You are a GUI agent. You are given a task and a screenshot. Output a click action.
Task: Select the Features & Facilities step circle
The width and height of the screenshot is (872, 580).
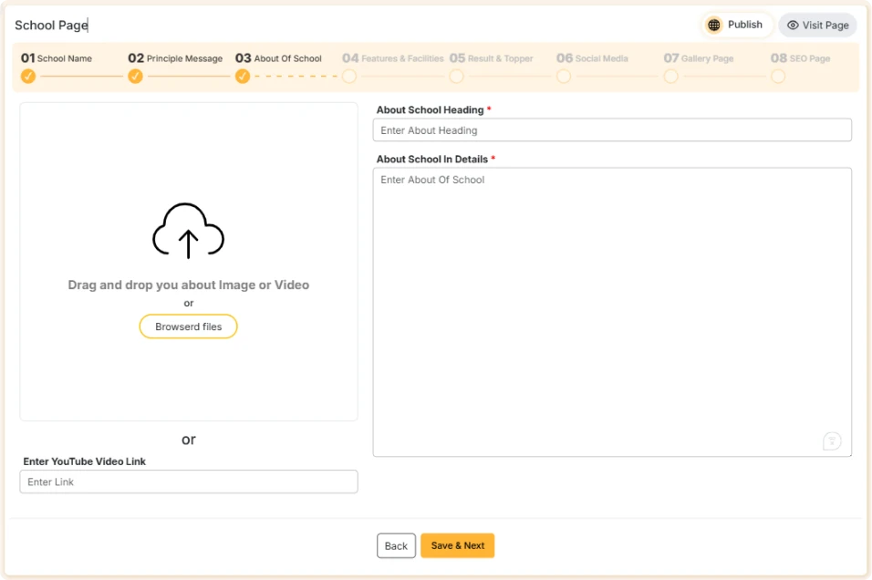coord(349,77)
